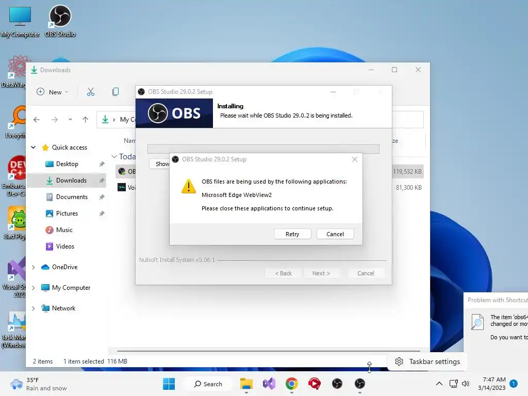Screen dimensions: 528x396
Task: Open weather widget showing 35°F
Action: coord(39,384)
